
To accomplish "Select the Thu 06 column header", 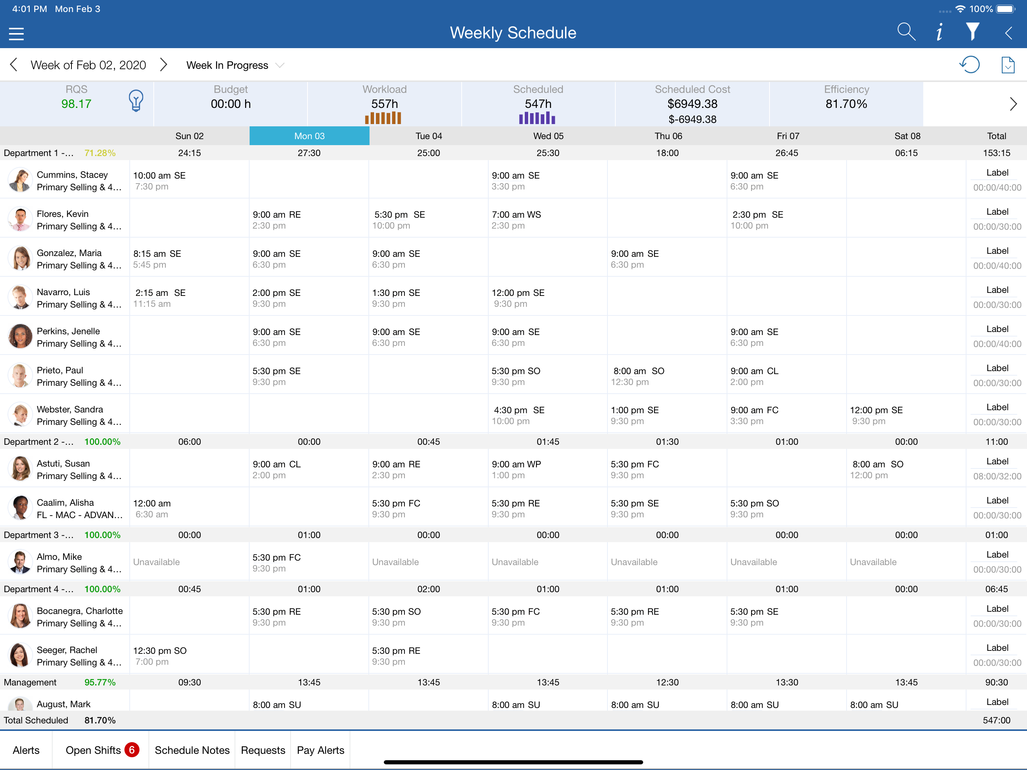I will (x=668, y=136).
